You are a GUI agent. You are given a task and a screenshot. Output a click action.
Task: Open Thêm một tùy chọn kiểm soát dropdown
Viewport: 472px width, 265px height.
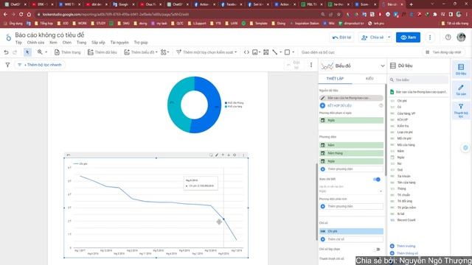tap(206, 52)
